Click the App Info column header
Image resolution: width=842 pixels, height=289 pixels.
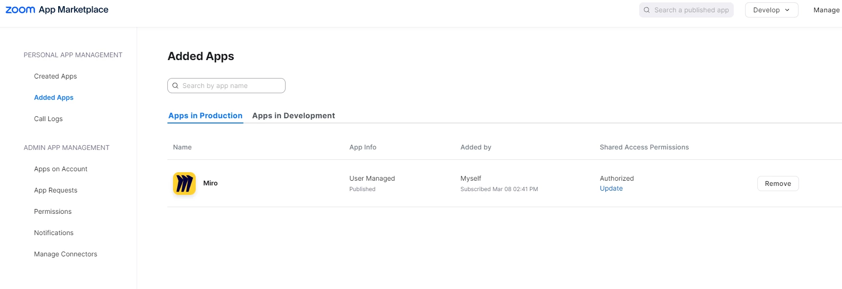(x=363, y=147)
